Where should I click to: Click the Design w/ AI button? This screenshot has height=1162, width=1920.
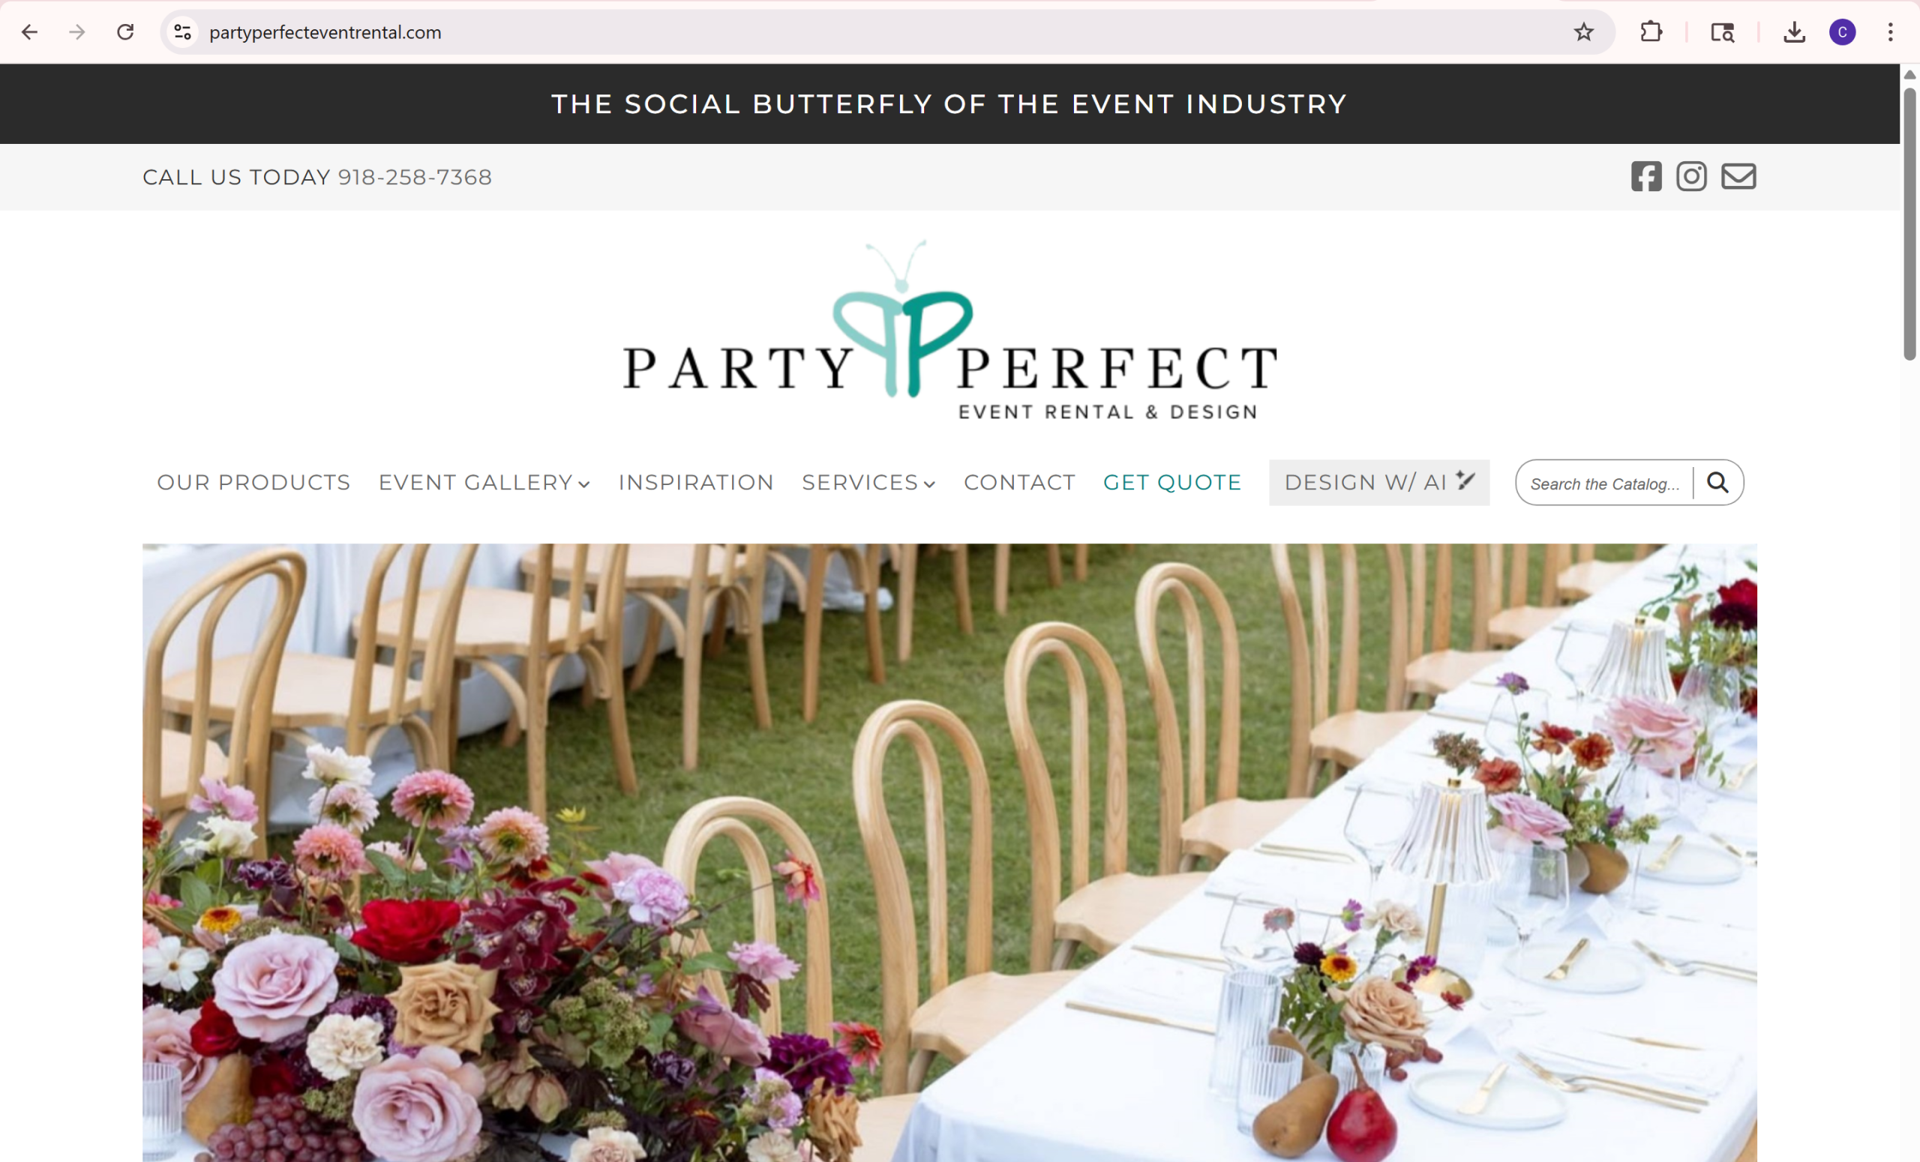1379,483
